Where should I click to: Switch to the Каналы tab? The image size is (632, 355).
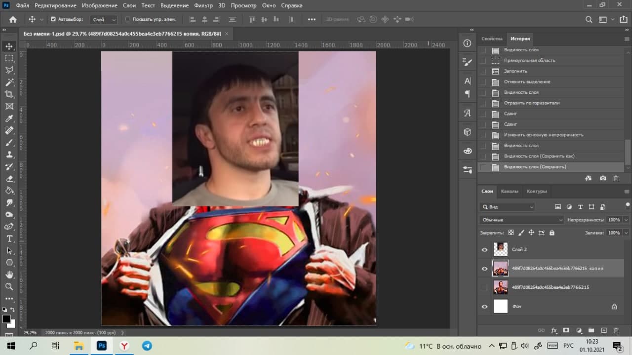(510, 191)
